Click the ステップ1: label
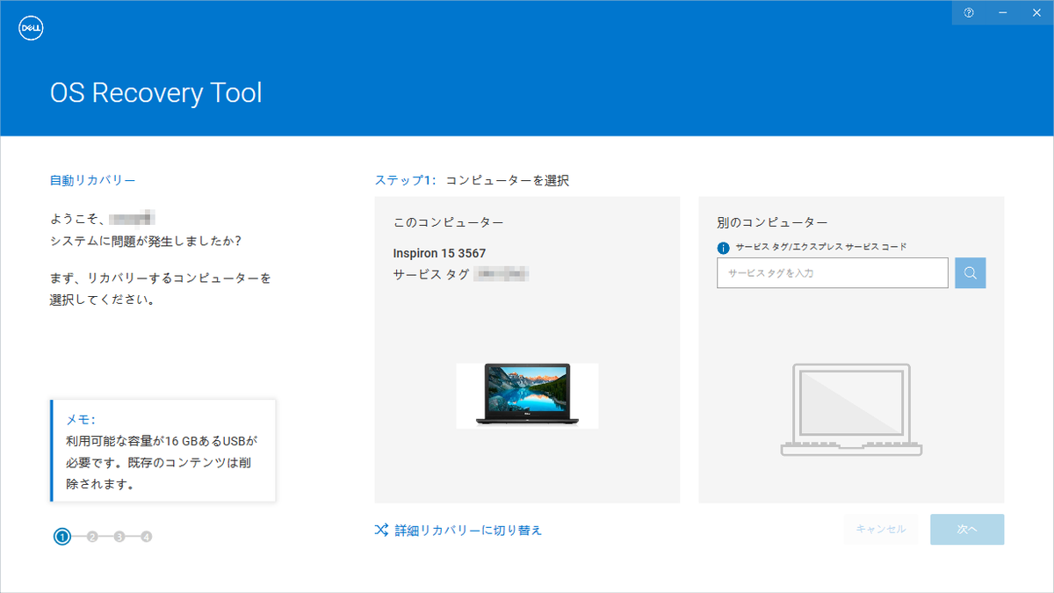This screenshot has height=593, width=1054. [406, 180]
